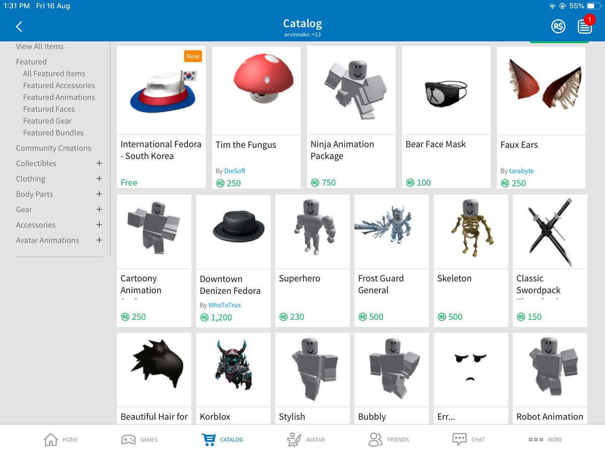This screenshot has height=454, width=605.
Task: Open Downtown Denizen Fedora hat image
Action: [233, 232]
